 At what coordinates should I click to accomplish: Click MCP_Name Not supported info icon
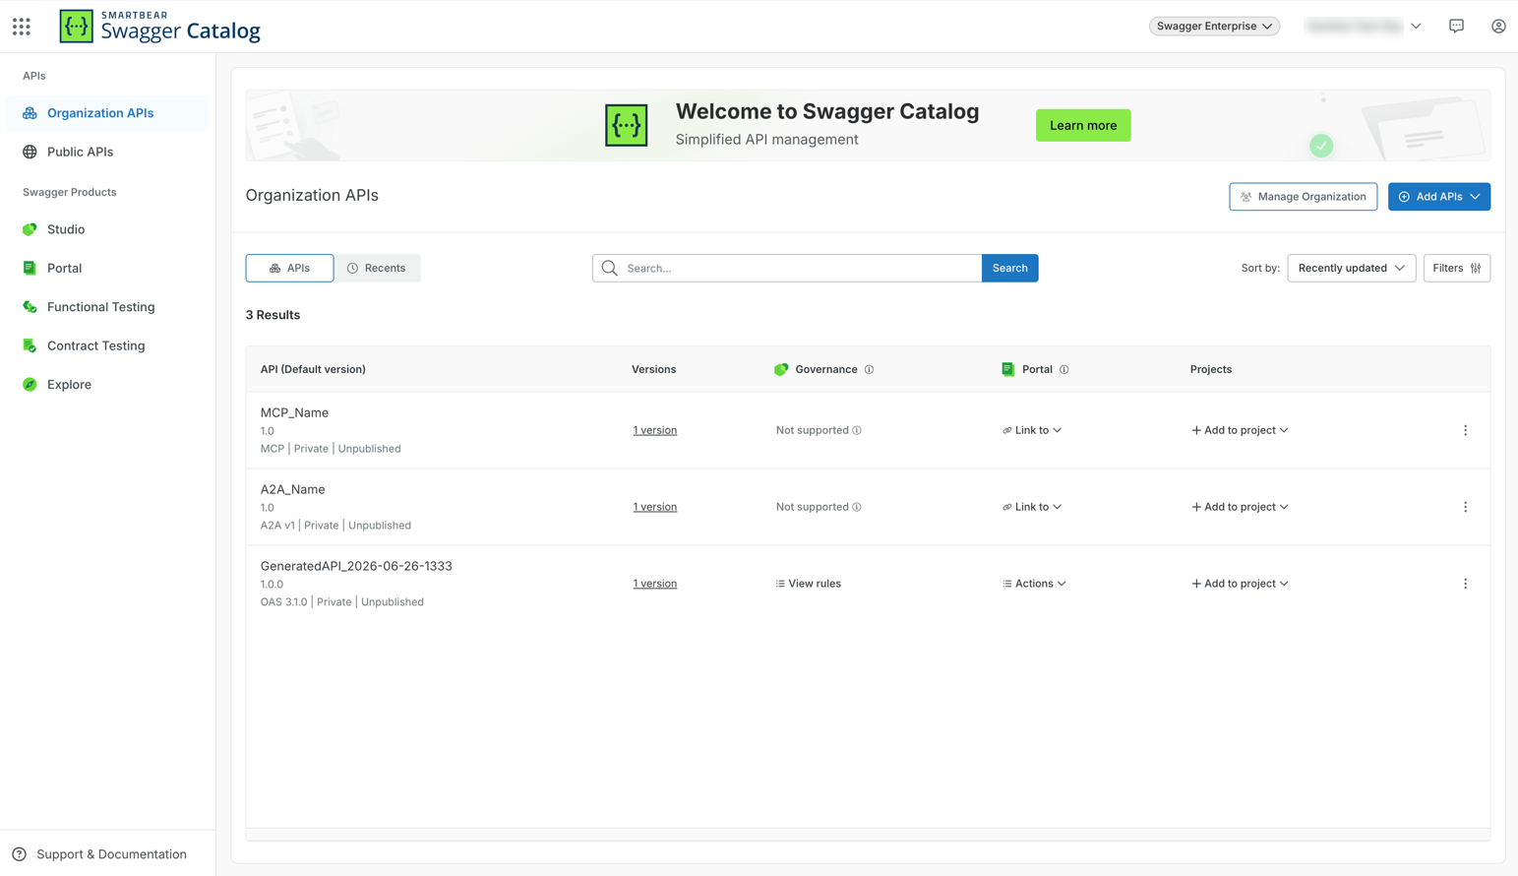click(x=857, y=430)
